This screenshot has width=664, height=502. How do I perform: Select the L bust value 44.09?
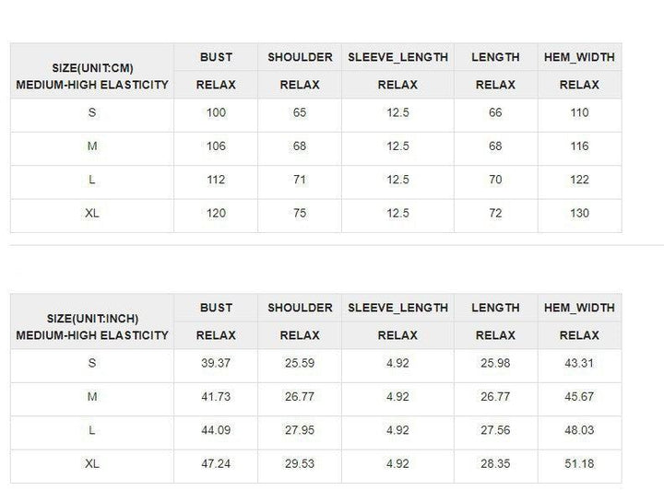216,430
